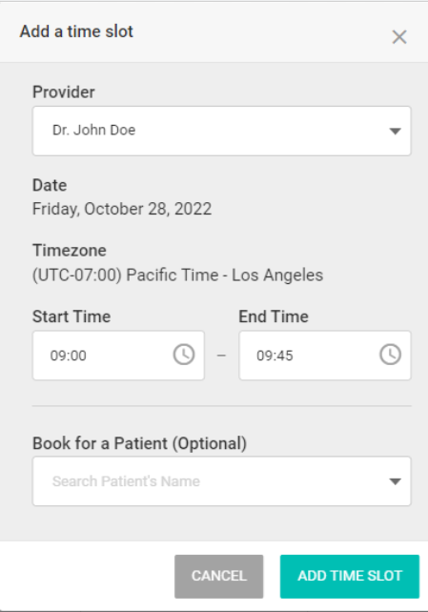The image size is (428, 612).
Task: Select the Pacific Time - Los Angeles text
Action: pyautogui.click(x=225, y=275)
